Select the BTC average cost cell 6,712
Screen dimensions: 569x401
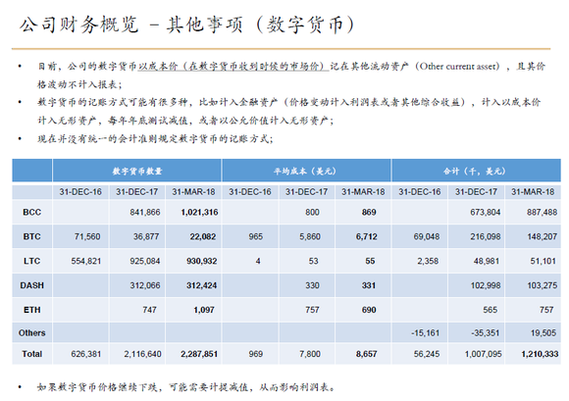366,236
